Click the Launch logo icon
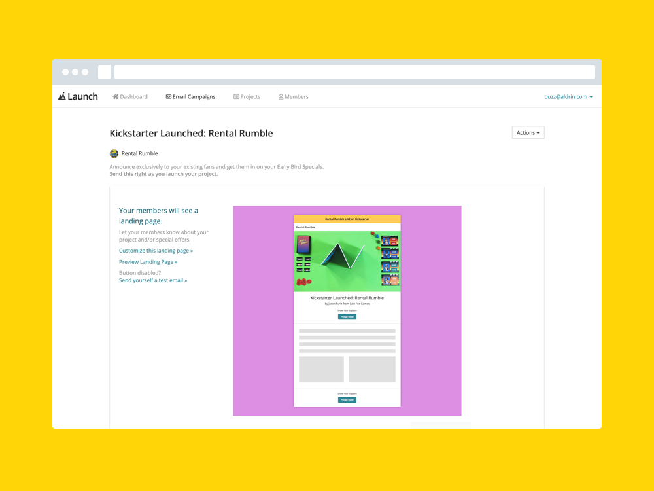 (61, 96)
